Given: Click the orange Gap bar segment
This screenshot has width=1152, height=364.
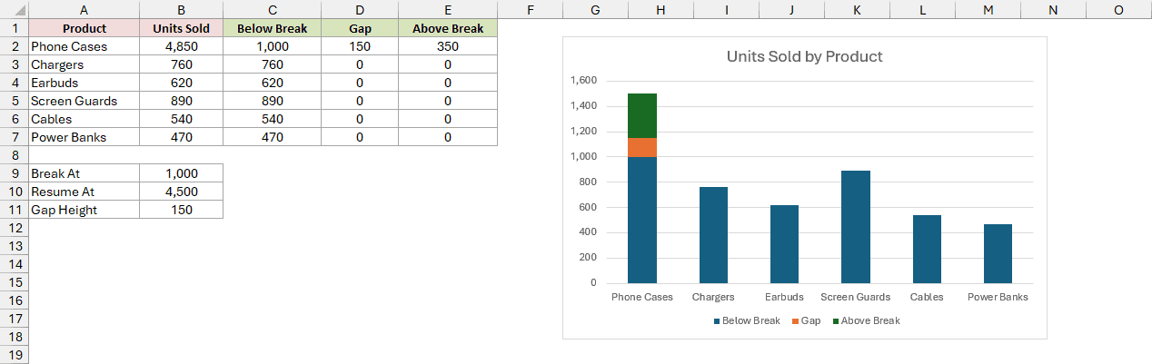Looking at the screenshot, I should coord(642,147).
